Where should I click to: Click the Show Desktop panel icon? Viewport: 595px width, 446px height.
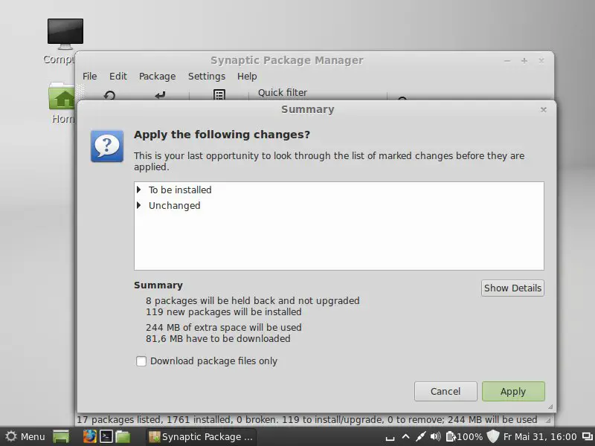click(x=61, y=437)
